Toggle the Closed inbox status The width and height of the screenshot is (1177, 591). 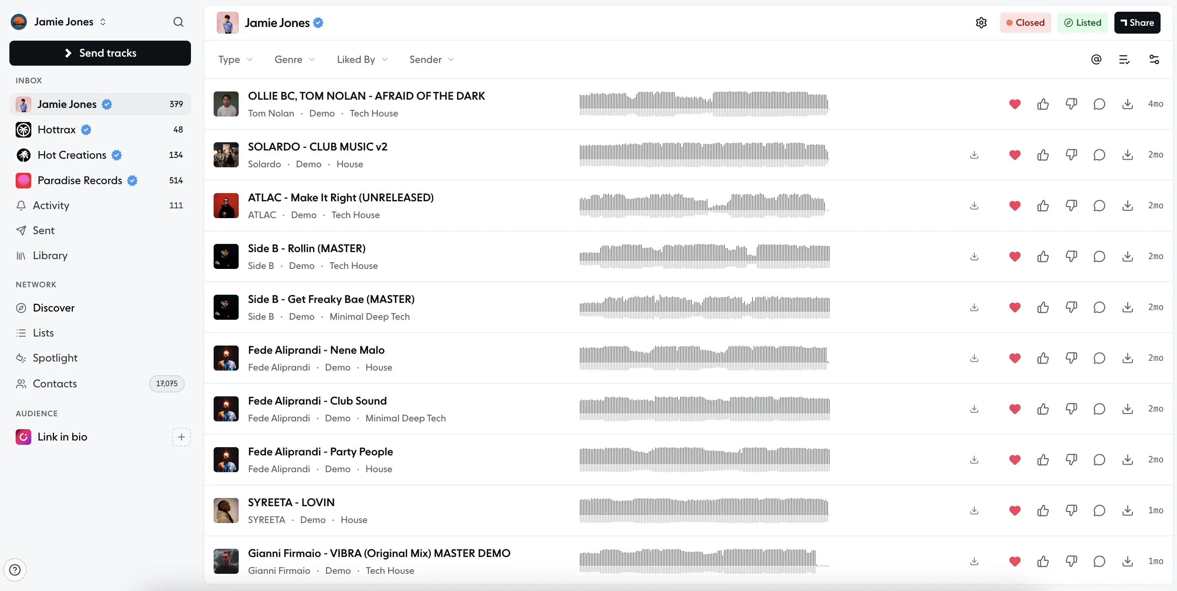tap(1025, 22)
